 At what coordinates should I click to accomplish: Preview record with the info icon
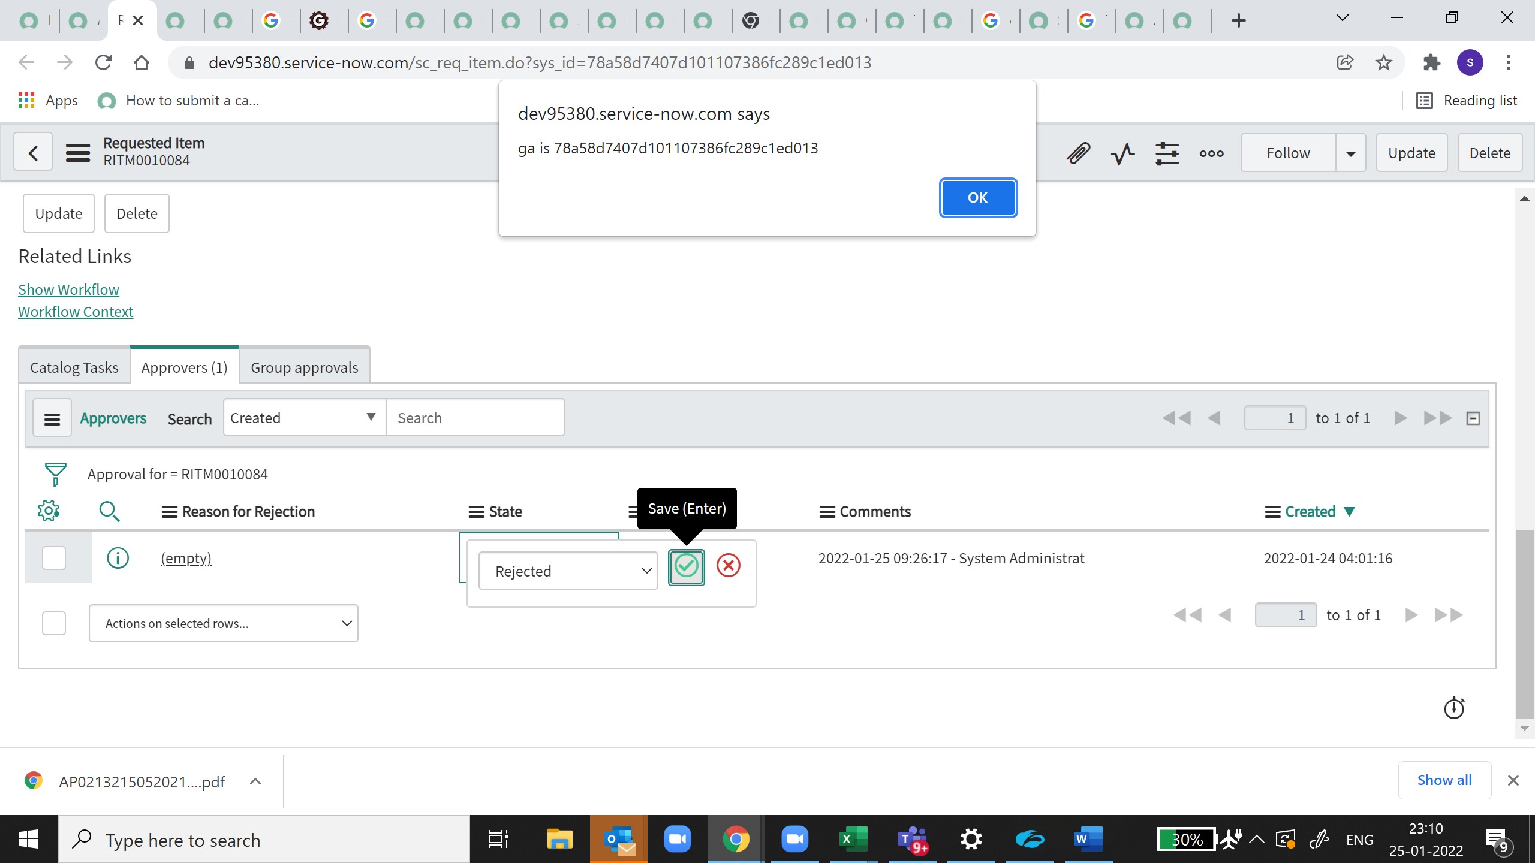pyautogui.click(x=118, y=558)
